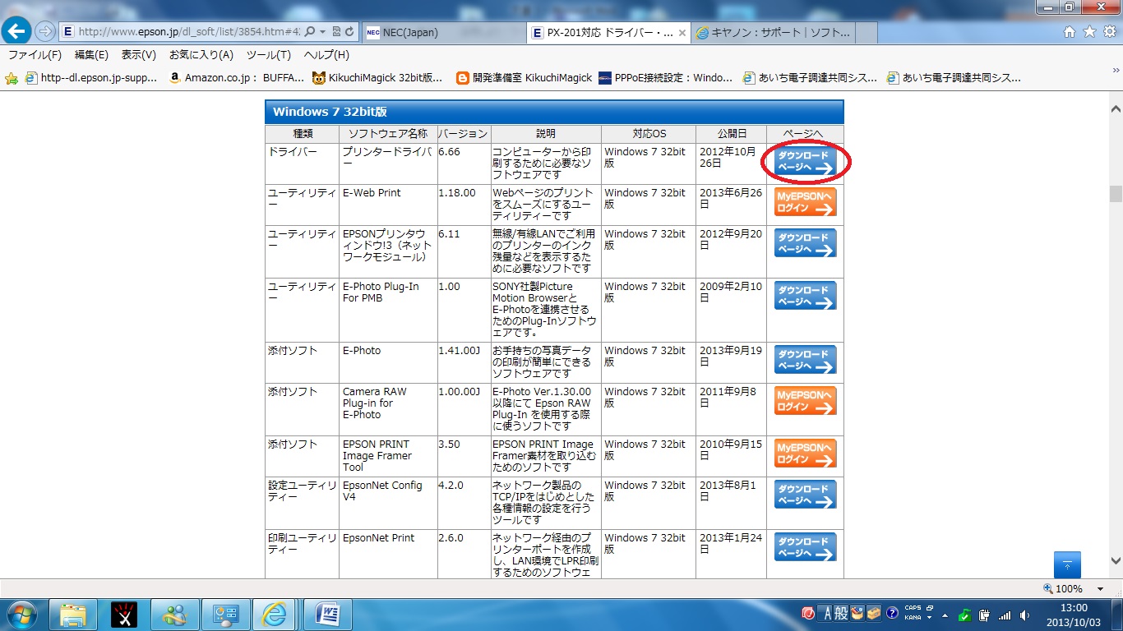Screen dimensions: 1123x631
Task: Switch to the PX-201対応 ドライバー tab
Action: pyautogui.click(x=608, y=33)
